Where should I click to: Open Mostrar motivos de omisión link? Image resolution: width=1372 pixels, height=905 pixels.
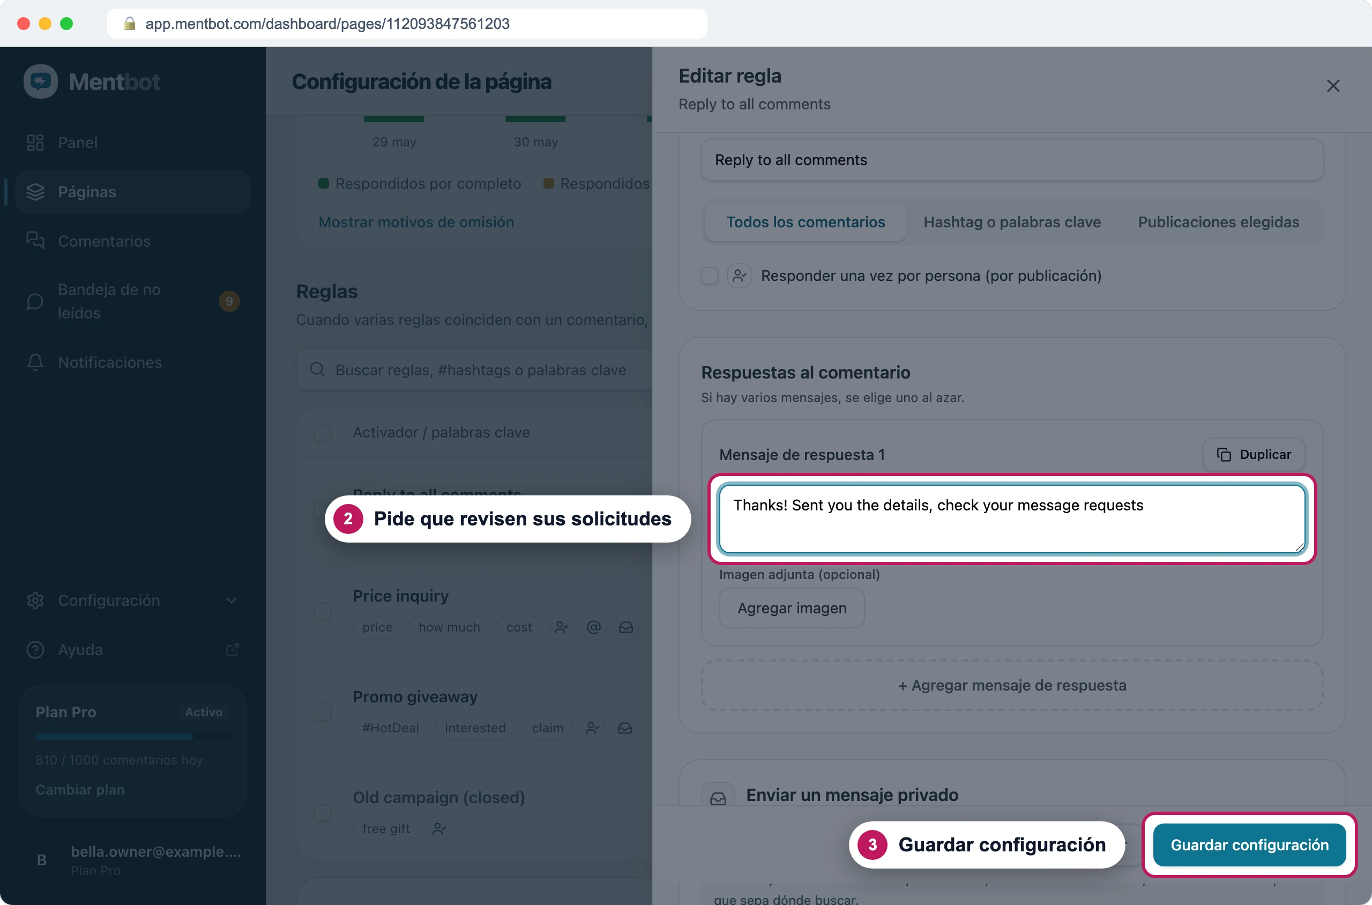tap(416, 222)
